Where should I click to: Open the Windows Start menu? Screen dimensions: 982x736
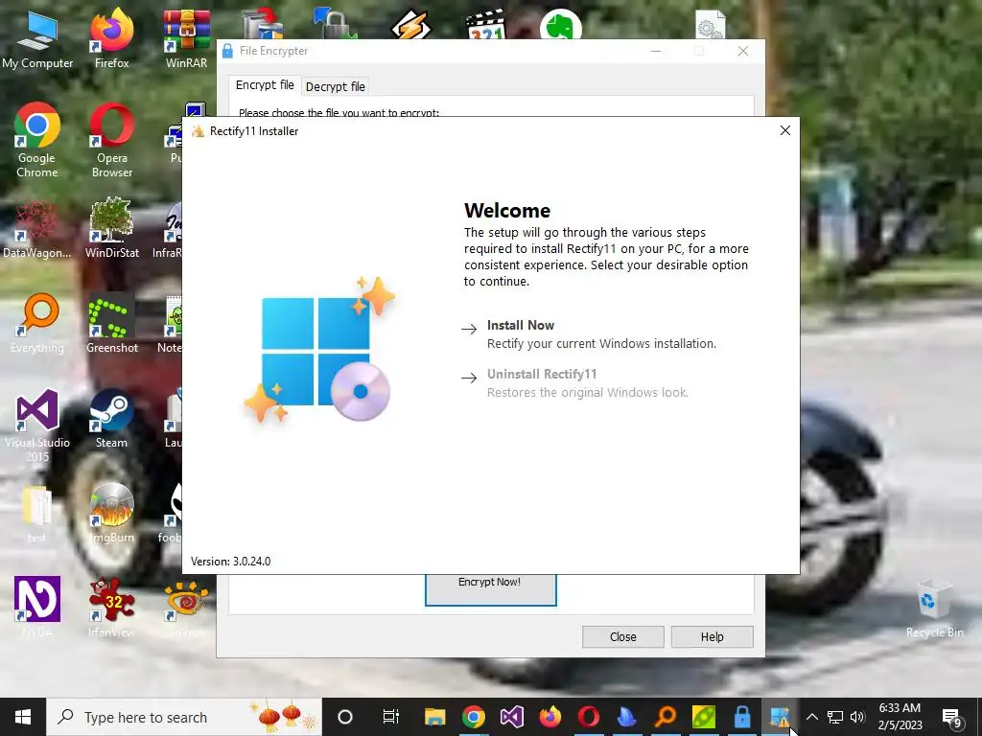click(23, 717)
